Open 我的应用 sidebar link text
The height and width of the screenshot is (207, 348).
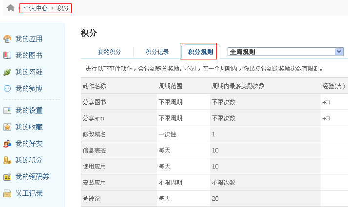pyautogui.click(x=29, y=39)
